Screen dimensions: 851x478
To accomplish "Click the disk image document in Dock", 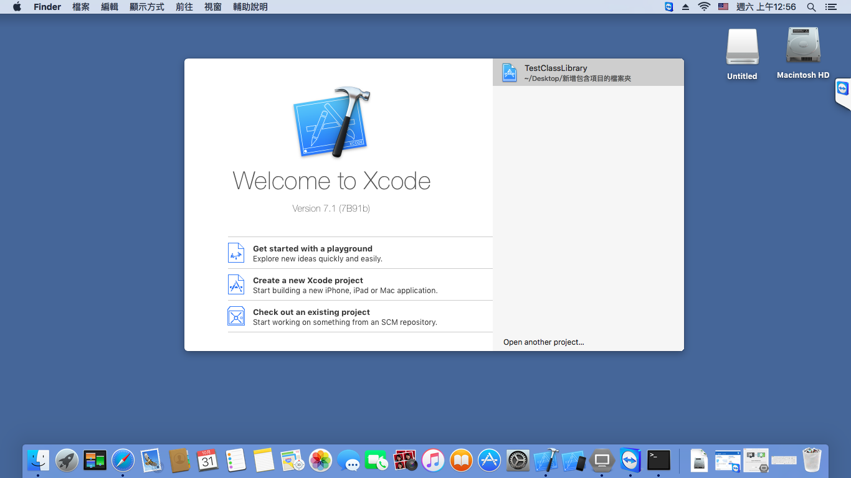I will pos(700,461).
